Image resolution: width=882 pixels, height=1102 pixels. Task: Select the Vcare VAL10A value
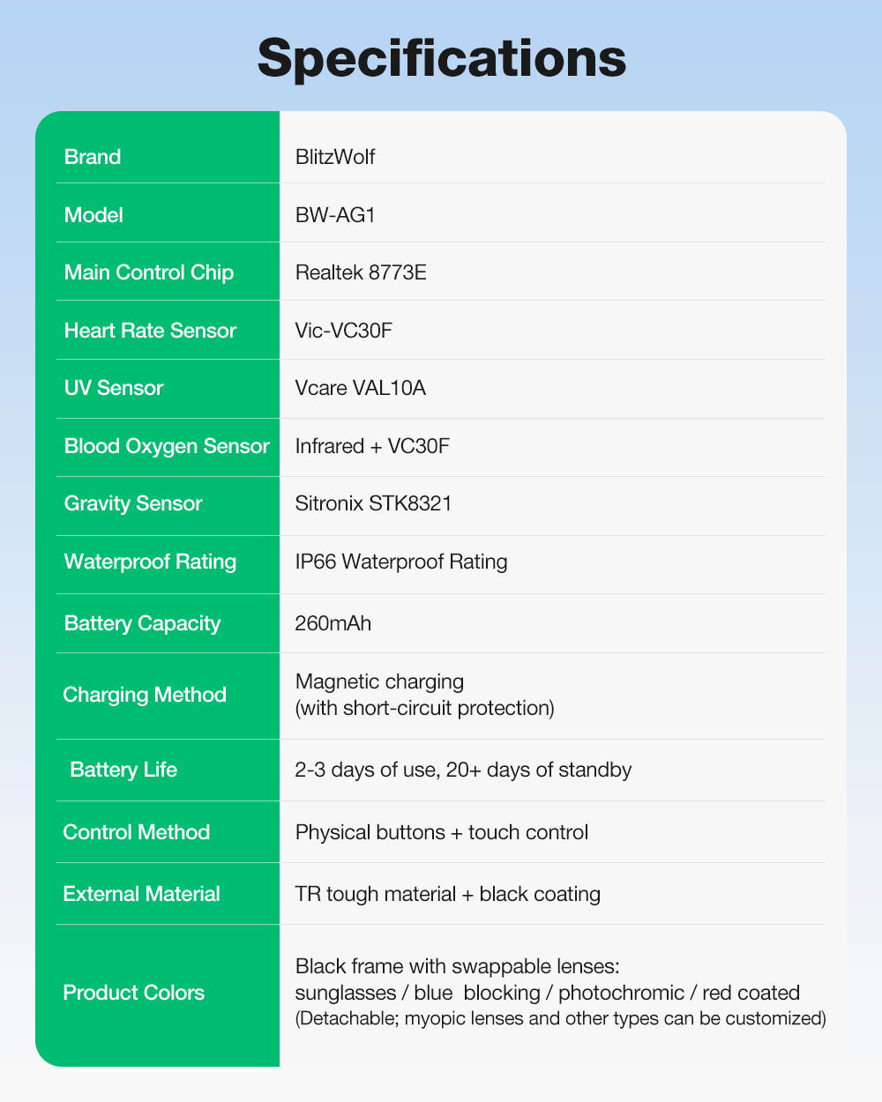click(x=360, y=388)
